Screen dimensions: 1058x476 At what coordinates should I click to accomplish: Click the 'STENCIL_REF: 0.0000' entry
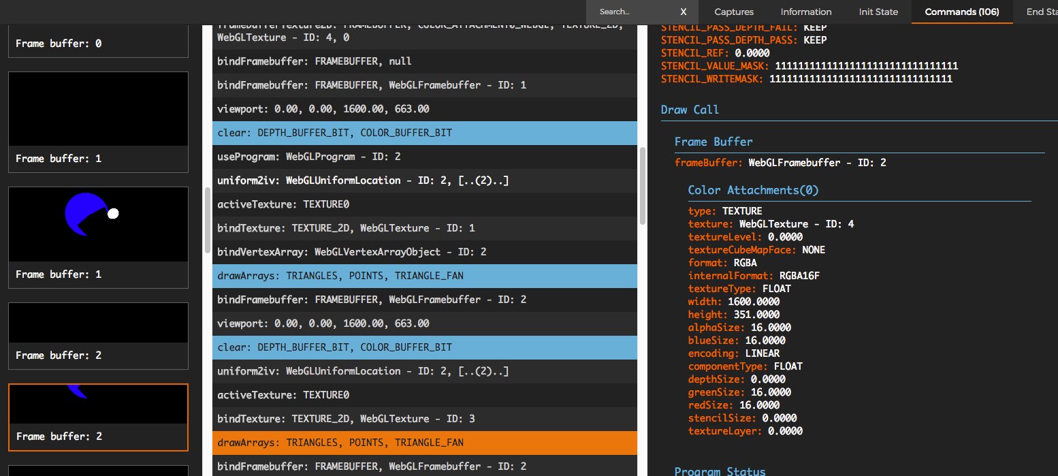click(x=716, y=53)
